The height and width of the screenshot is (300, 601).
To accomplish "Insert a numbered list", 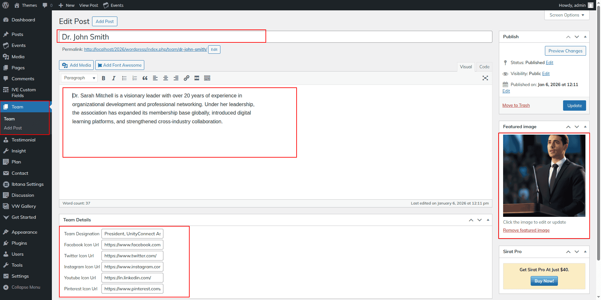I will pos(135,78).
